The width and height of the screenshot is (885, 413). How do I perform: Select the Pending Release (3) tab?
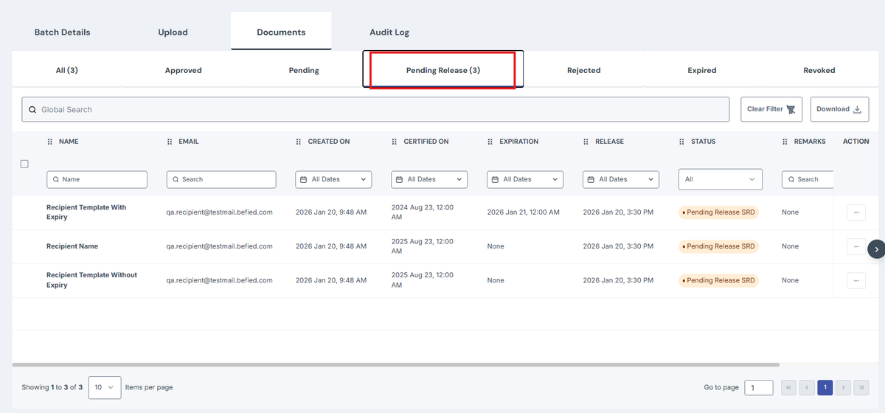[x=443, y=70]
